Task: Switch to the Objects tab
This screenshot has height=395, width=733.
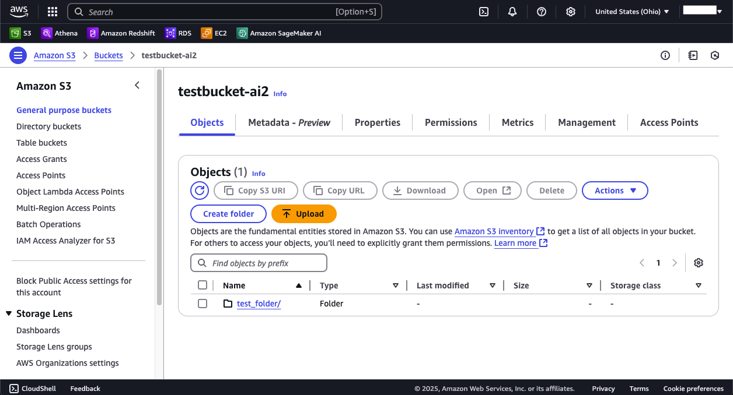Action: (x=207, y=122)
